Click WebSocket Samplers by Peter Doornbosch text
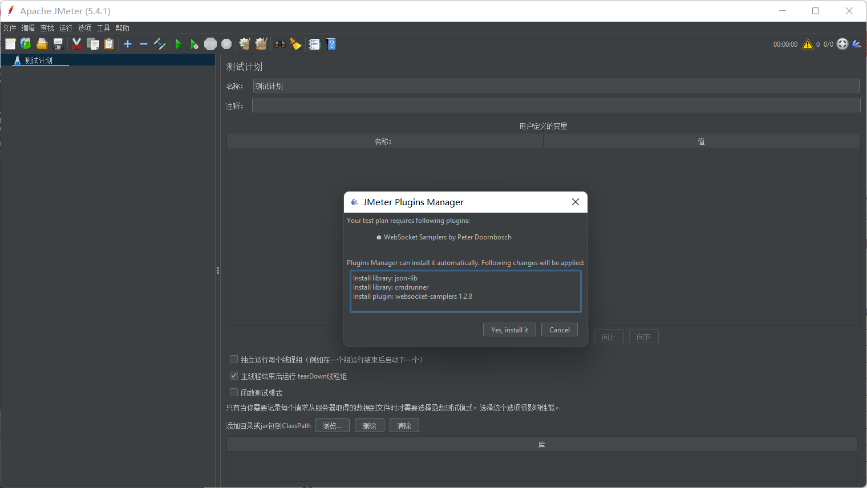 point(448,237)
